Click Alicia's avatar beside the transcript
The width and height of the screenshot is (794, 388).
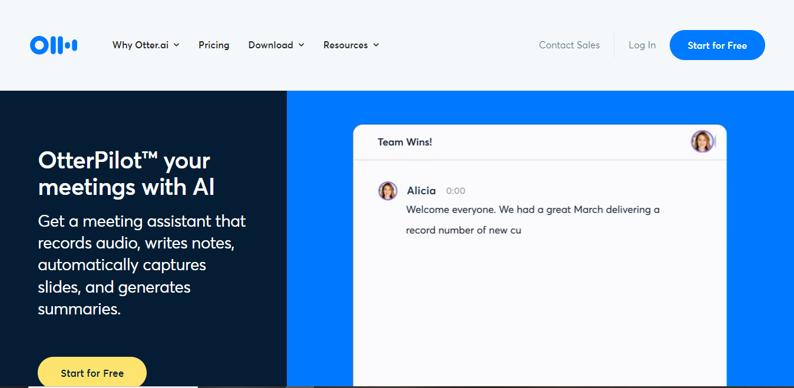[x=388, y=191]
